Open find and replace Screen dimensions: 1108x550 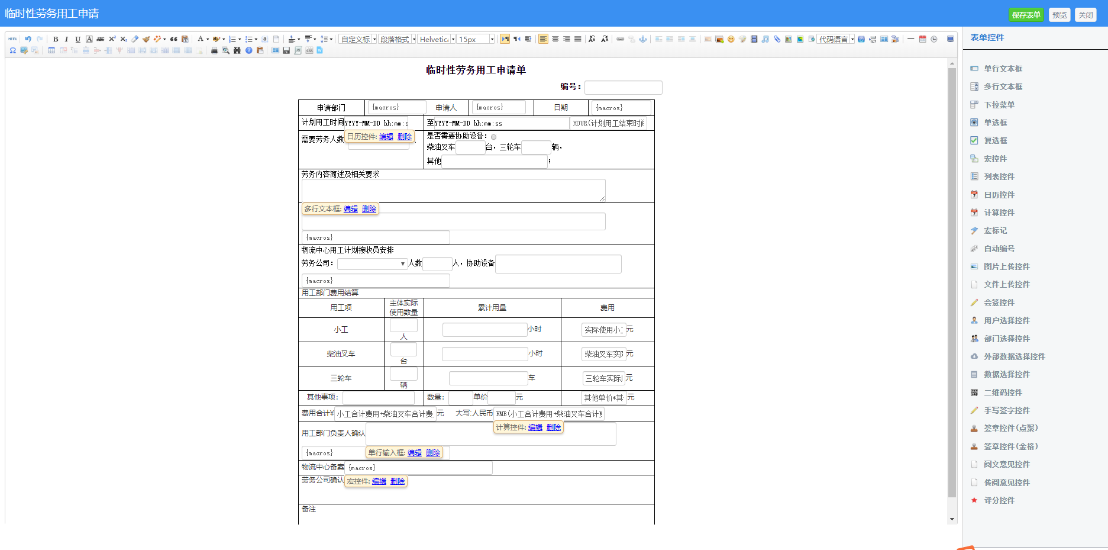click(238, 50)
